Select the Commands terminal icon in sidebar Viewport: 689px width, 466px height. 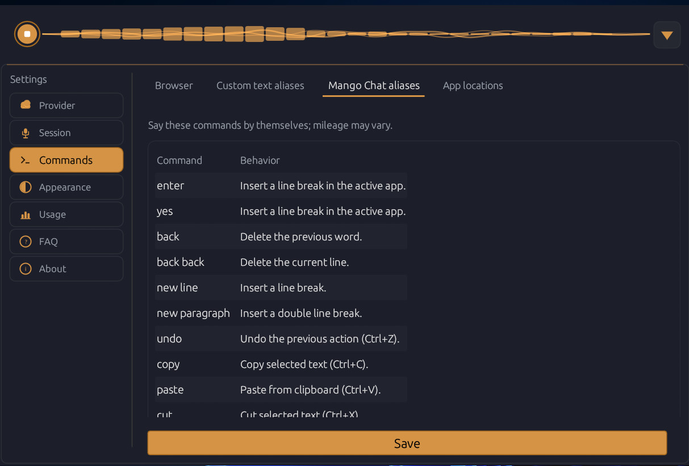(x=25, y=160)
